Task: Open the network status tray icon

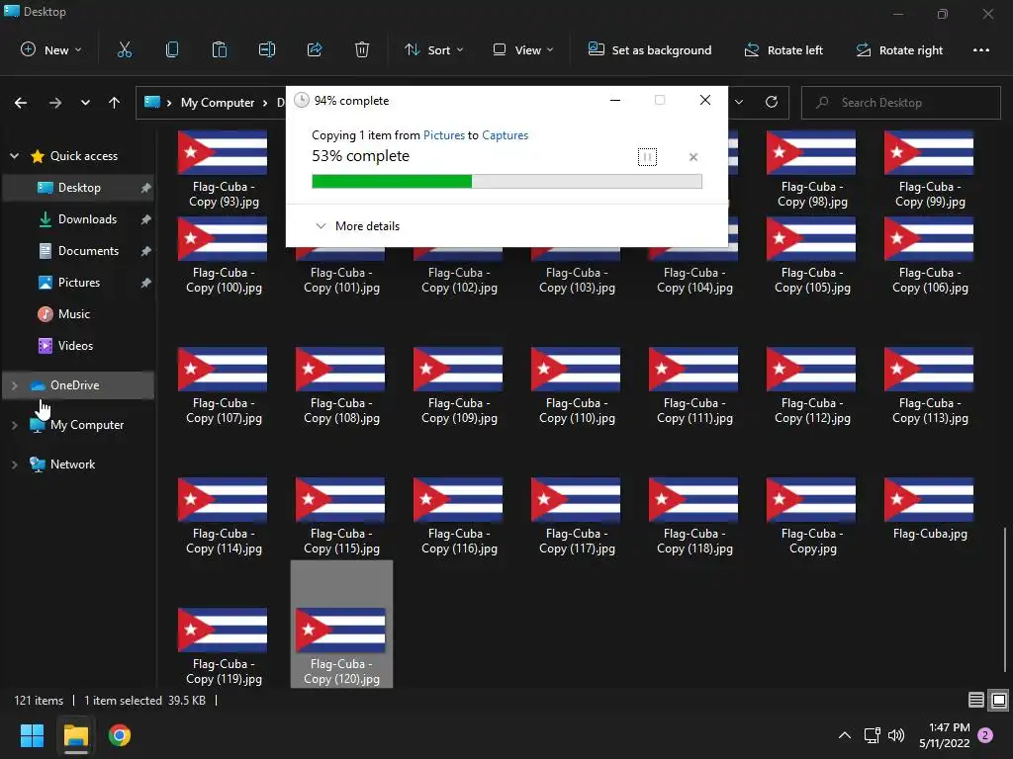Action: (873, 735)
